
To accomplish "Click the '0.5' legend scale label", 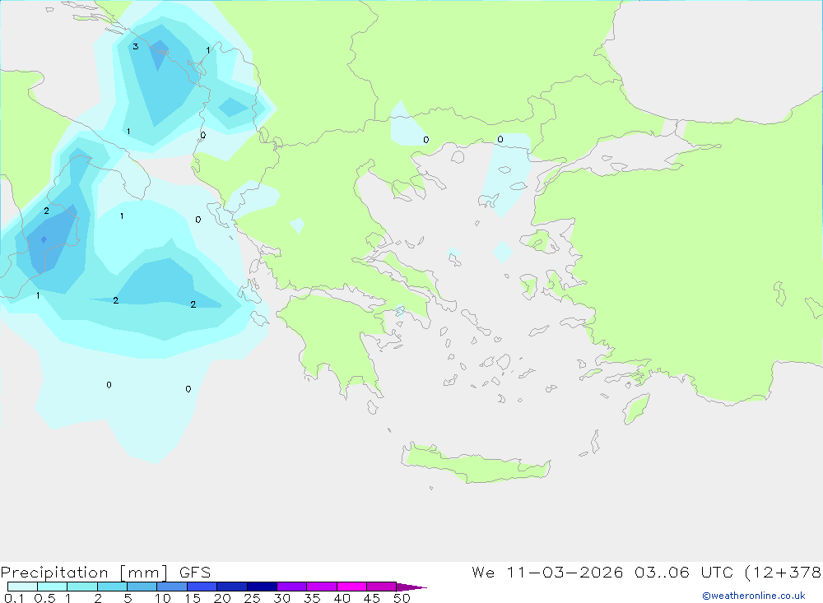I will 44,598.
